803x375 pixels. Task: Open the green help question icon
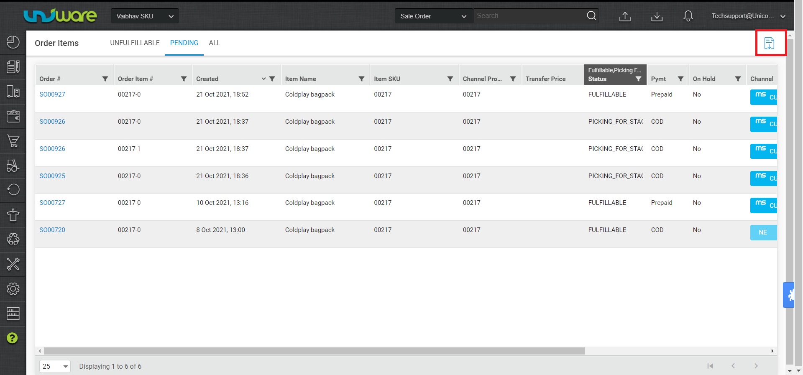click(13, 338)
